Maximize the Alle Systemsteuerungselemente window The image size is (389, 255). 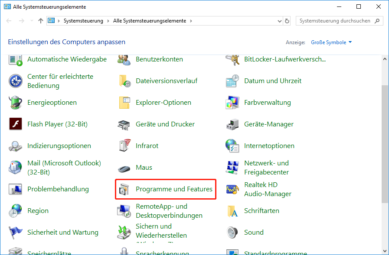coord(359,6)
